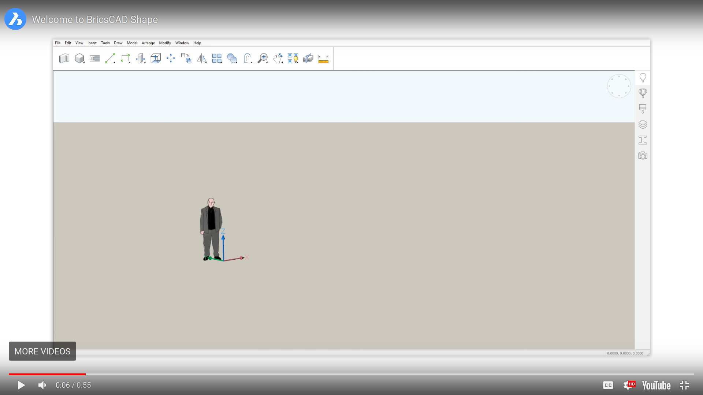Select the pan hand tool

click(278, 59)
